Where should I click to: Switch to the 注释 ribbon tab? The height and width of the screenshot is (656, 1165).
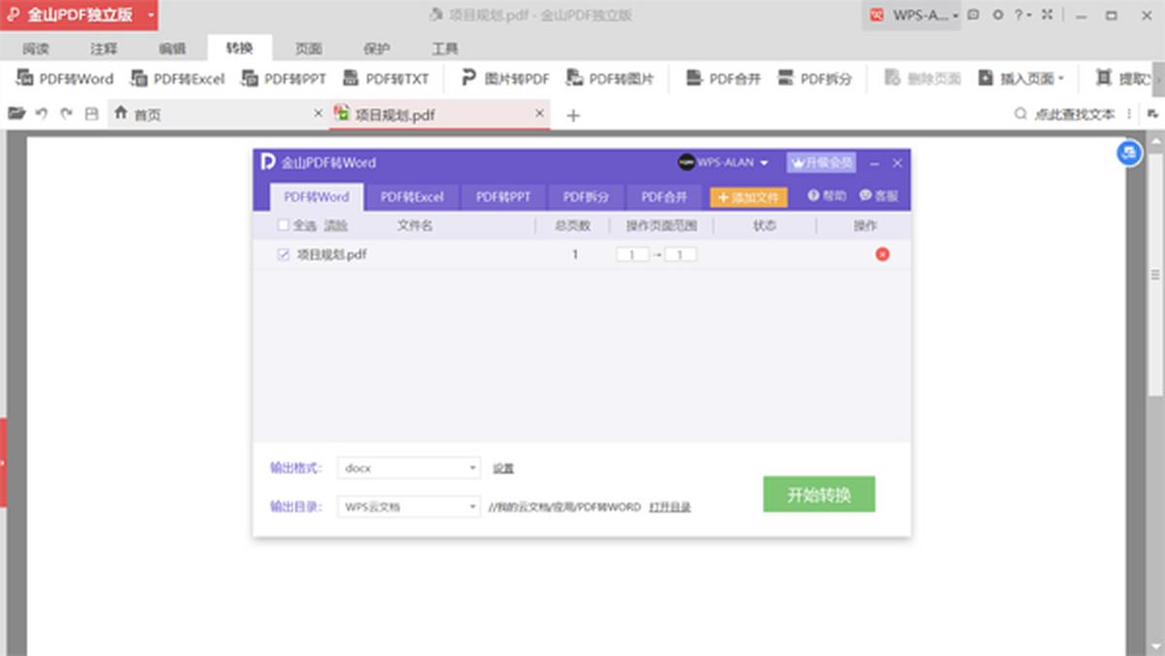pyautogui.click(x=104, y=49)
